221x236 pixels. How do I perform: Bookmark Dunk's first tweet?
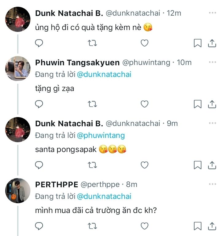tap(198, 44)
